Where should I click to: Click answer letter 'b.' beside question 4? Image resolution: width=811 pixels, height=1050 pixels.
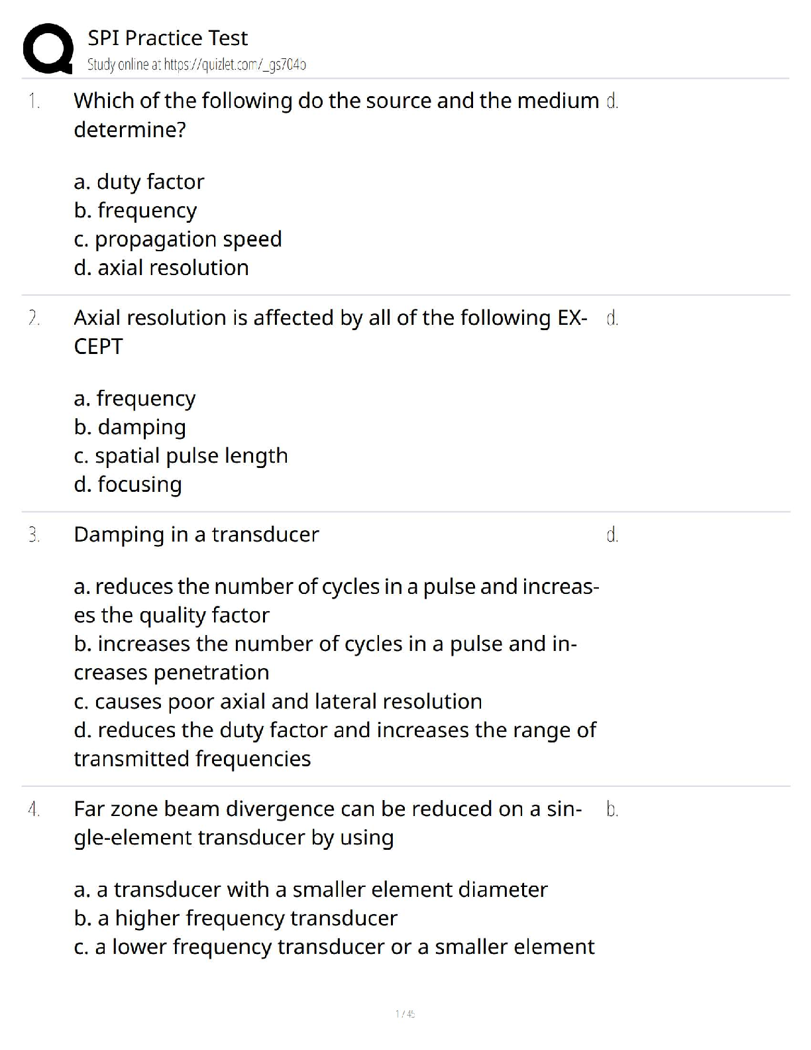612,809
